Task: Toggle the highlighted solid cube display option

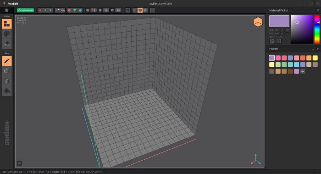Action: tap(140, 10)
